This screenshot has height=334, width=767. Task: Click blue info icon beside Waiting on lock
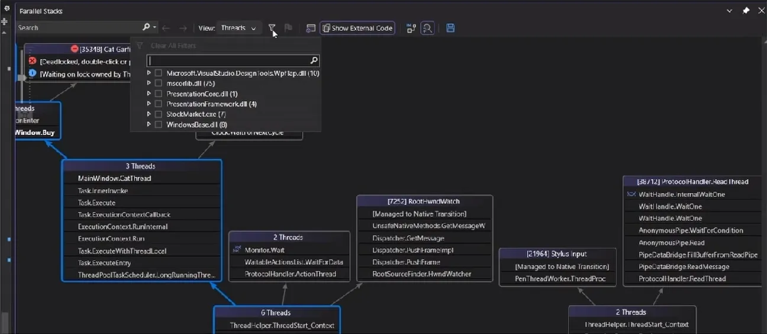[x=33, y=74]
